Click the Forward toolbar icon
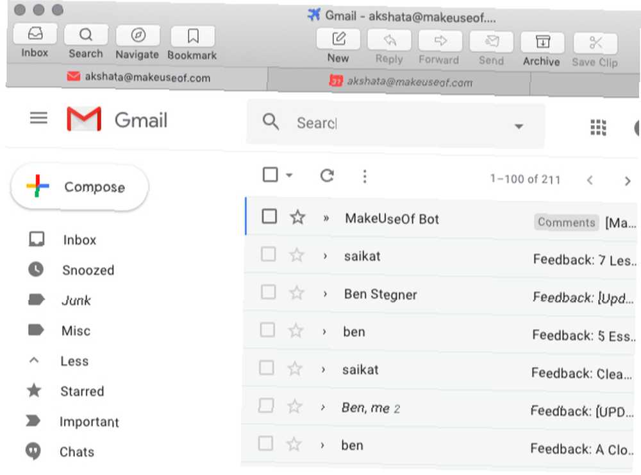Screen dimensions: 641x475 coord(440,41)
